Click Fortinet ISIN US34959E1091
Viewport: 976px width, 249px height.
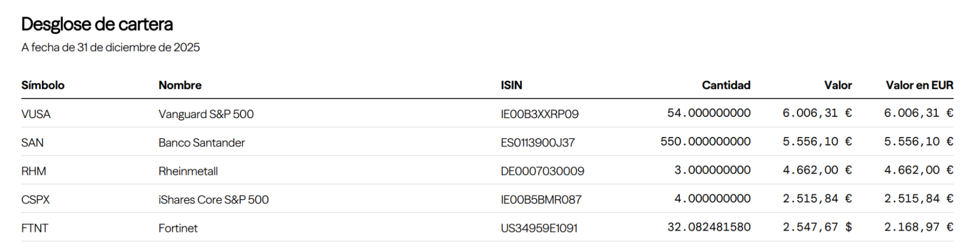(x=539, y=228)
